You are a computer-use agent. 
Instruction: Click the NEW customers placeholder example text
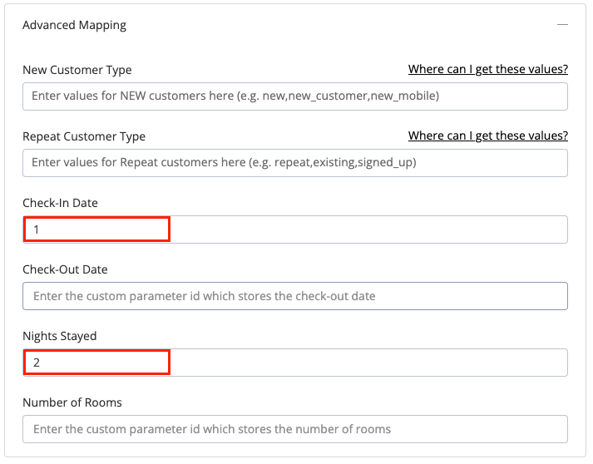pos(235,96)
